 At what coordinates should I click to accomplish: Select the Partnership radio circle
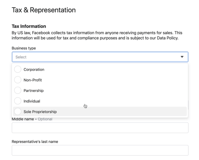coord(18,91)
